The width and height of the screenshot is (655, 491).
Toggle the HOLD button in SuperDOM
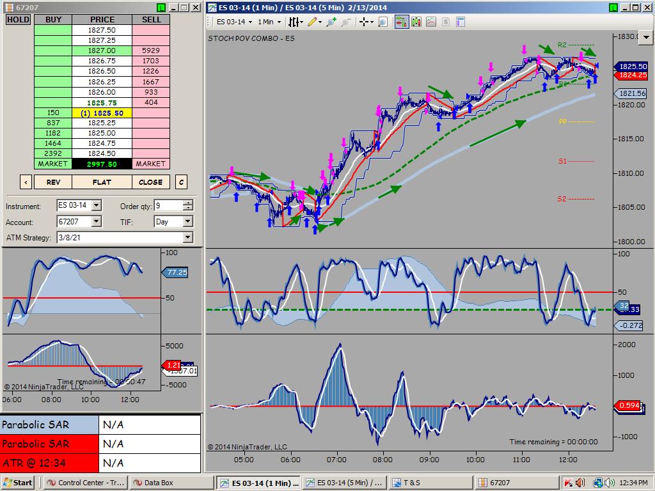[18, 20]
